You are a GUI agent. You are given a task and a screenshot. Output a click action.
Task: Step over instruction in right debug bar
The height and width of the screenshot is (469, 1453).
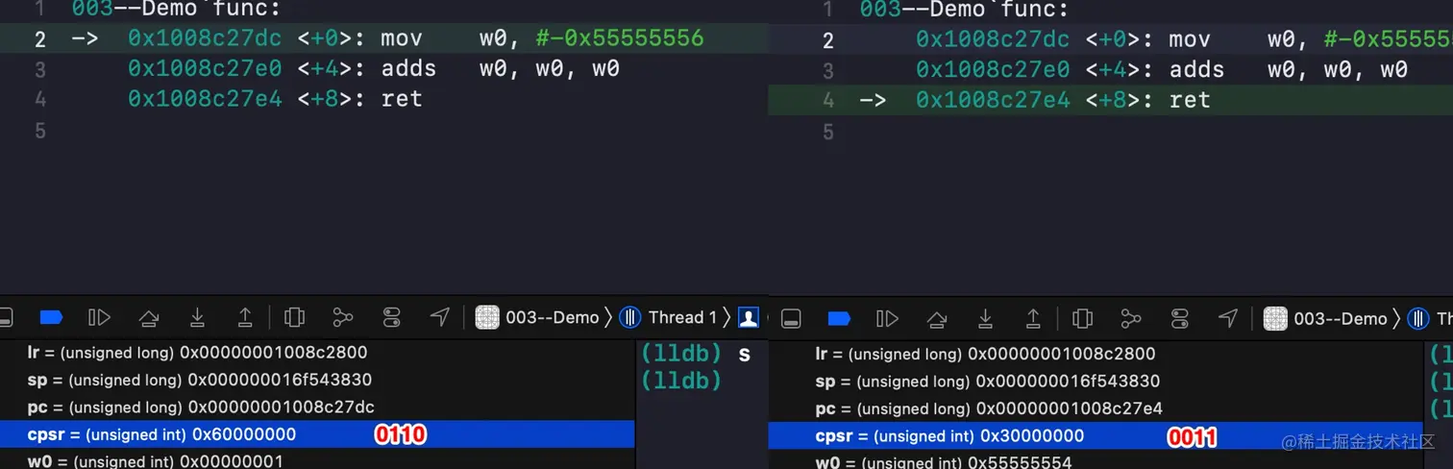(x=937, y=318)
